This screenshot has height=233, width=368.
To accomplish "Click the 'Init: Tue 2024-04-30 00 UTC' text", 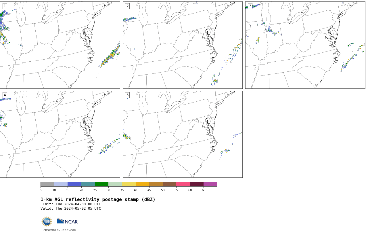I will (x=72, y=204).
